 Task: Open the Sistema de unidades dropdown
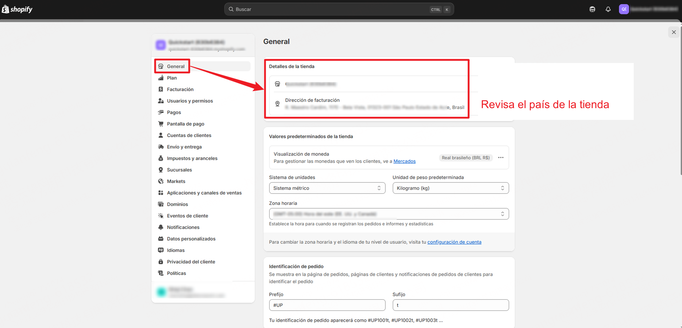327,188
